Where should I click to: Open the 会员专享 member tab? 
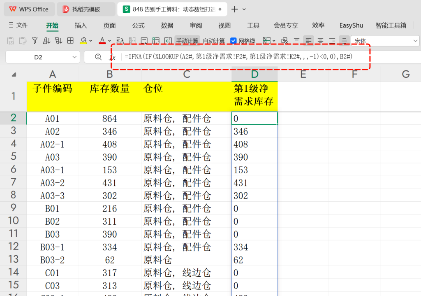tap(286, 25)
